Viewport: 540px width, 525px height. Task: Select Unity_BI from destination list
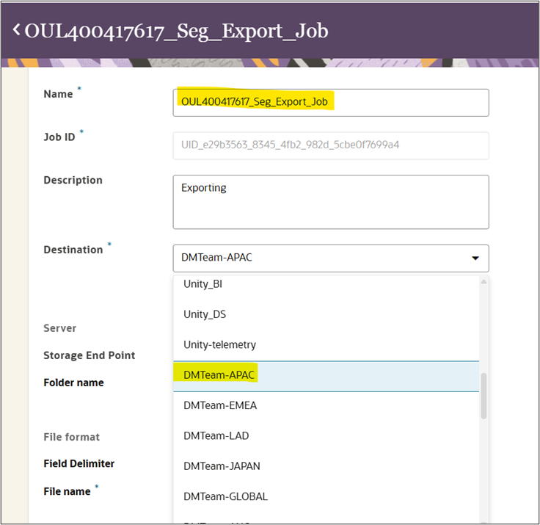(x=202, y=284)
